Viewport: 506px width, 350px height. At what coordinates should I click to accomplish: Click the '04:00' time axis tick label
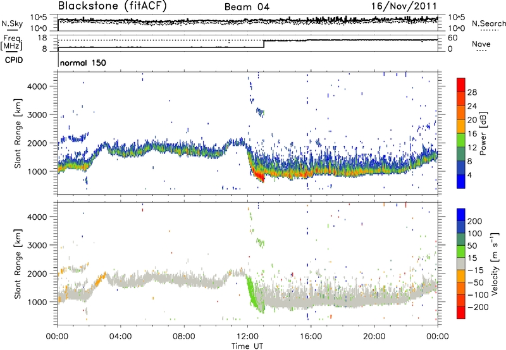120,337
